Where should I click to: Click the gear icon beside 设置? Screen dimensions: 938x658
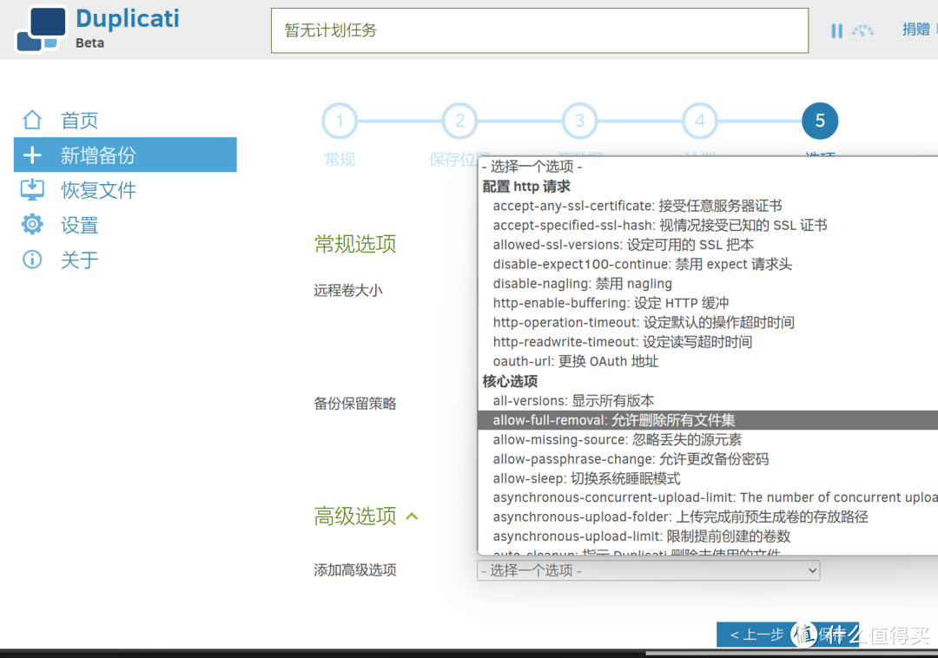(32, 225)
